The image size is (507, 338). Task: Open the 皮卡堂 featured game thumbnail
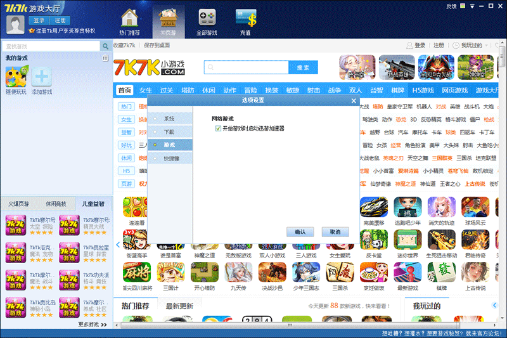click(x=357, y=67)
